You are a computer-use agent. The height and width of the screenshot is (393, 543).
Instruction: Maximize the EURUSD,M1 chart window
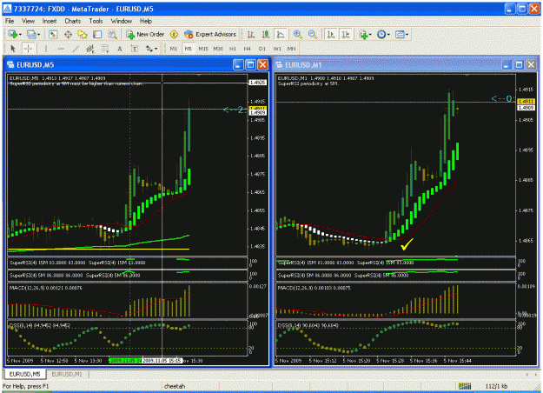(519, 65)
